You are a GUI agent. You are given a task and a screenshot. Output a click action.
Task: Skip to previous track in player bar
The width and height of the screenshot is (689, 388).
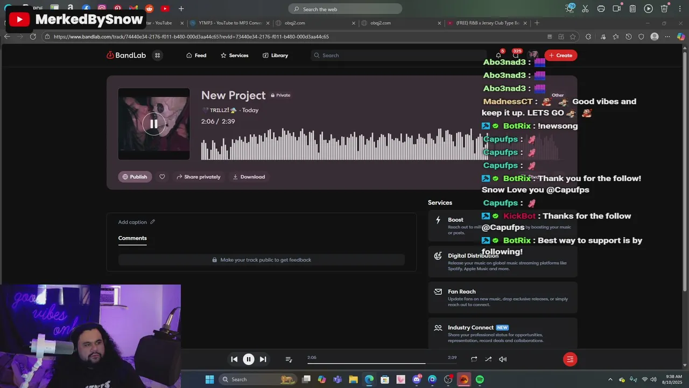coord(234,359)
